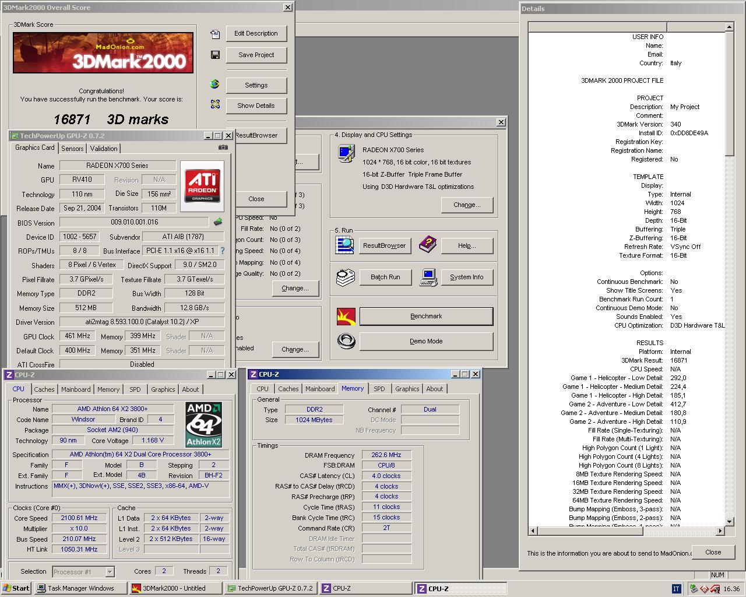The height and width of the screenshot is (597, 746).
Task: Click the 3DMark2000 MadOnion banner image
Action: click(103, 53)
